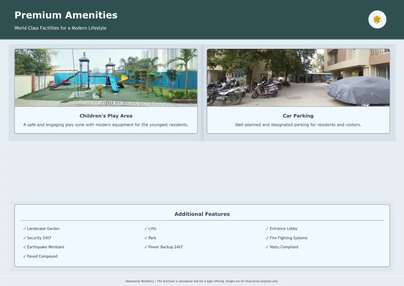Select the Children's Play Area title
Image resolution: width=404 pixels, height=286 pixels.
click(106, 116)
